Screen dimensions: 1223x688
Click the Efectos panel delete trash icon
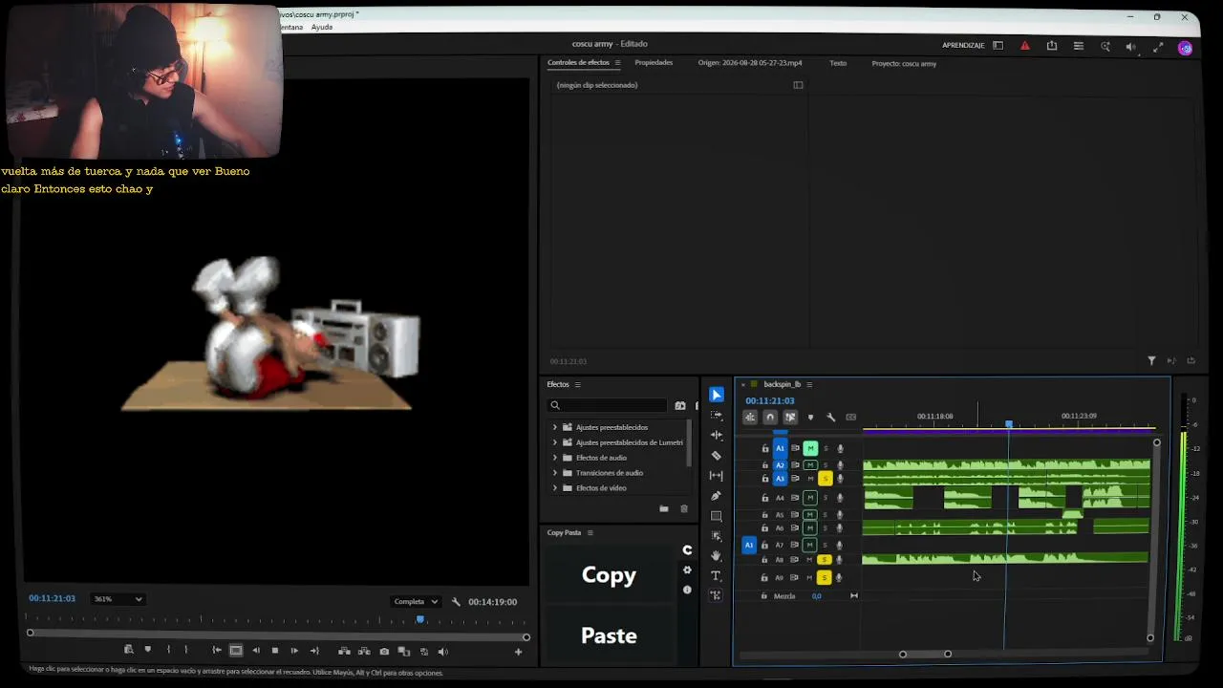click(684, 509)
